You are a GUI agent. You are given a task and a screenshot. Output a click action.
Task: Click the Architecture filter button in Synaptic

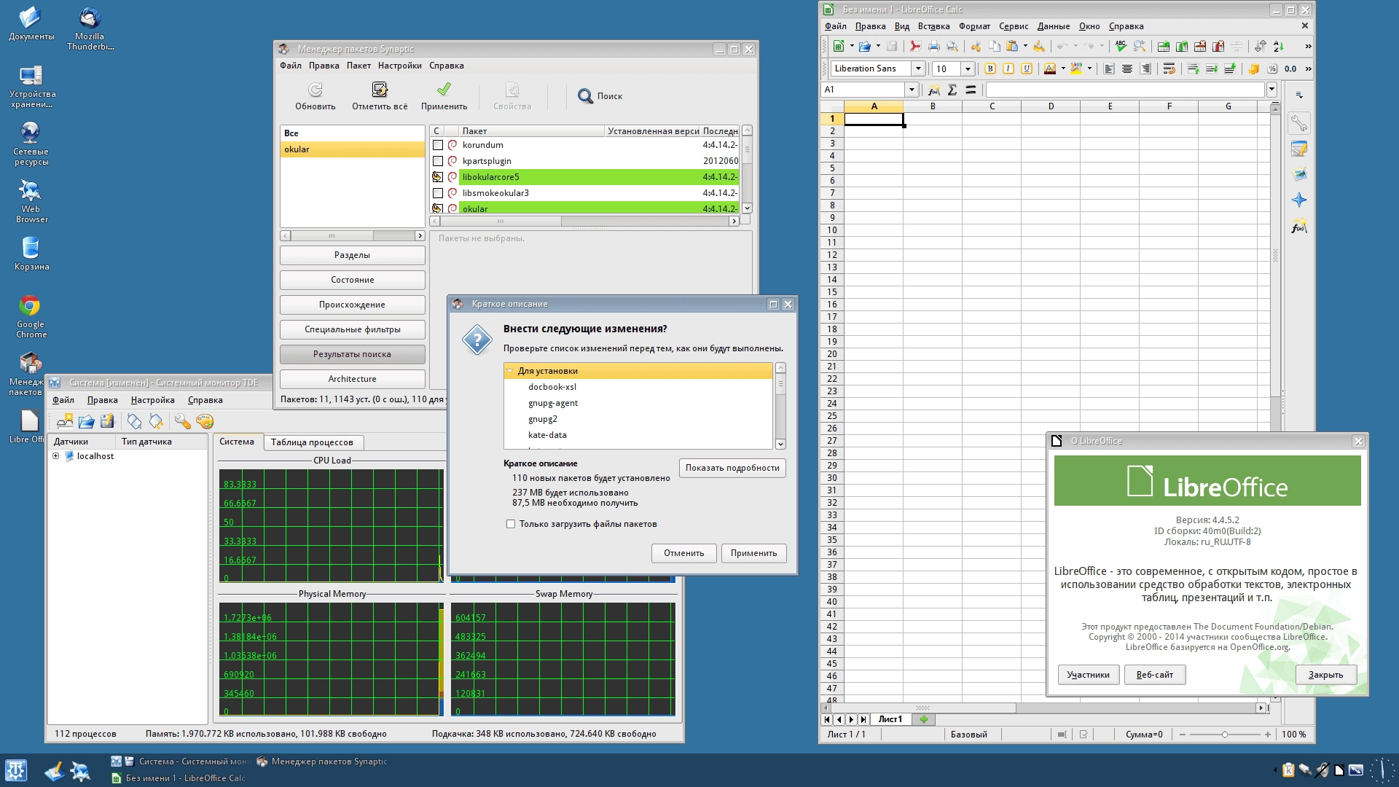tap(353, 379)
